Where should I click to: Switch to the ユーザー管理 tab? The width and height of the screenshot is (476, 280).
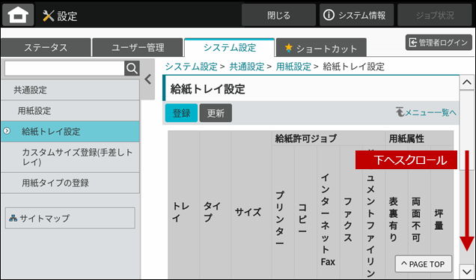click(138, 48)
